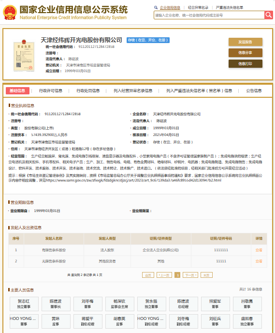Open personnel card 蒋爱平 副总经理
This screenshot has width=275, height=333.
coord(88,321)
